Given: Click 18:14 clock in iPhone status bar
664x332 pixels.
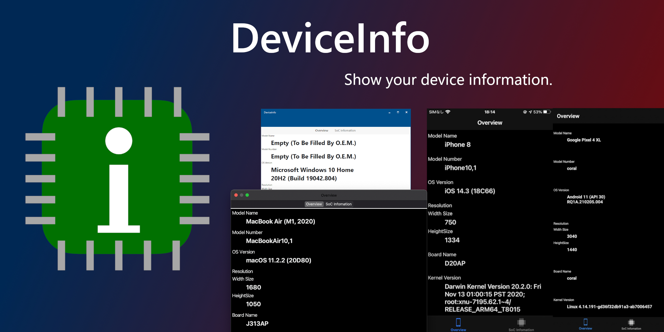Looking at the screenshot, I should point(490,112).
